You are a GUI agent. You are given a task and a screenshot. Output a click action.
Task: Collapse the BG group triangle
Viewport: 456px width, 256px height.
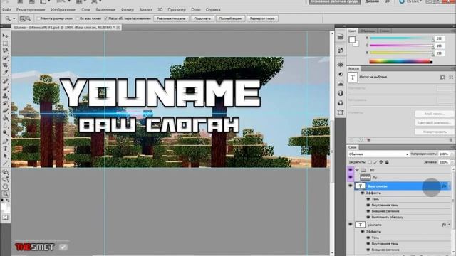(x=357, y=170)
